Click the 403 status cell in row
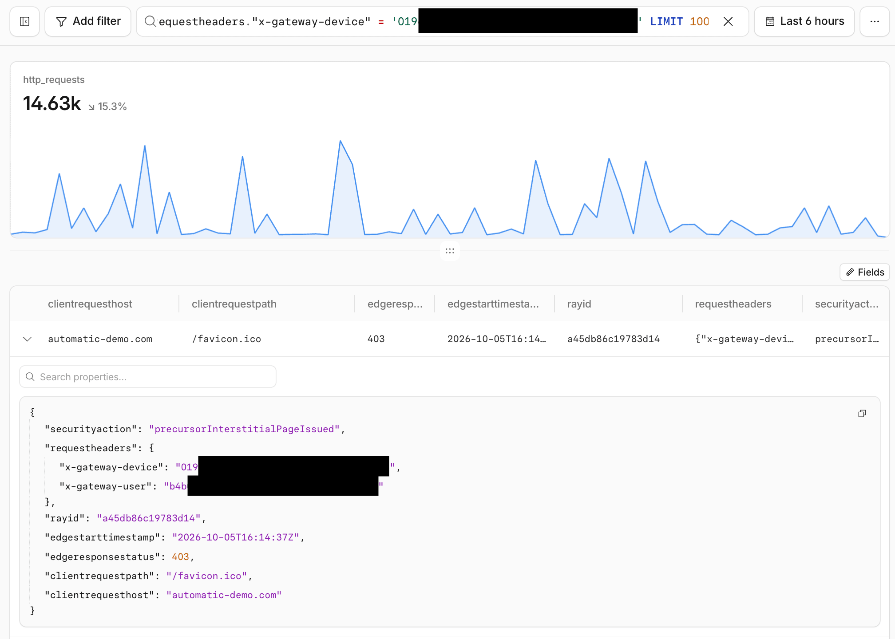Viewport: 895px width, 639px height. coord(376,339)
